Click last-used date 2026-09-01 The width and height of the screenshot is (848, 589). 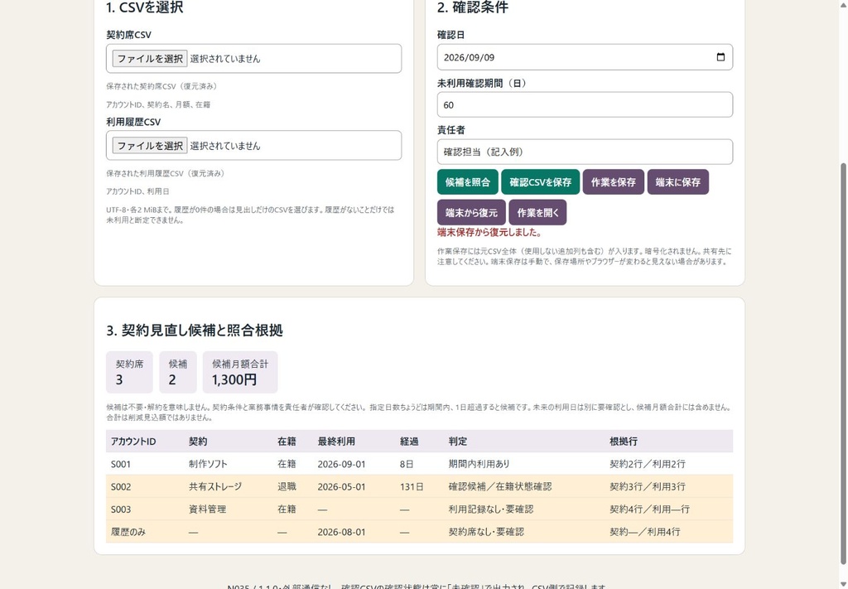tap(341, 464)
